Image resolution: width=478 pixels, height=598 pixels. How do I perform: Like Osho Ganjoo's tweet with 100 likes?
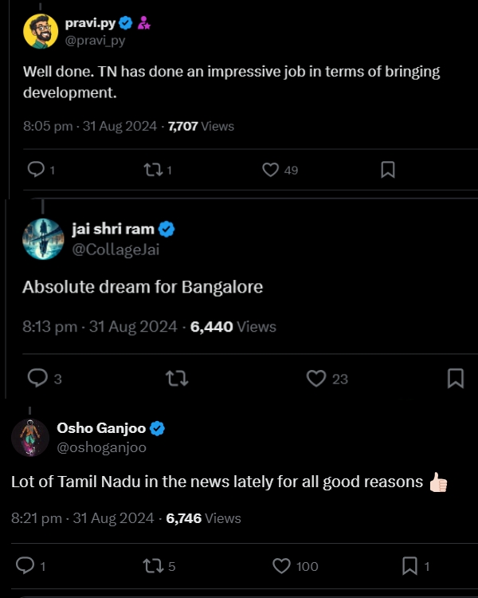(x=282, y=566)
